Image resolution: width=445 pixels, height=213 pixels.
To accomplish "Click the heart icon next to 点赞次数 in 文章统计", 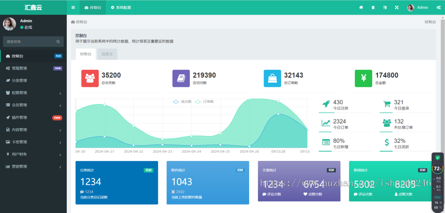I will click(x=305, y=194).
